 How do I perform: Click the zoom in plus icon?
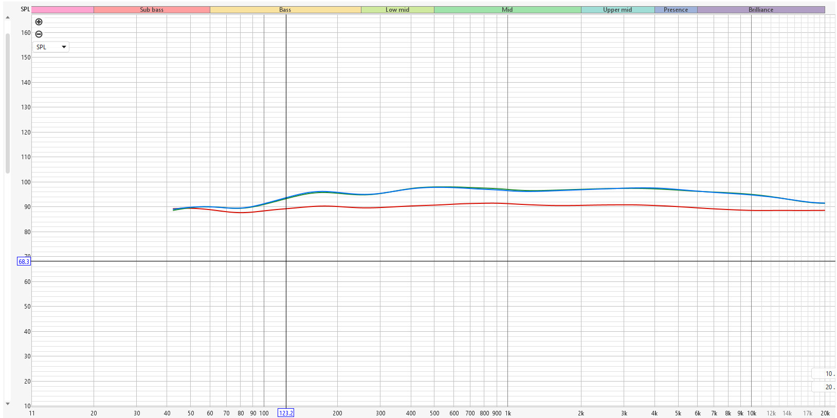[x=39, y=22]
